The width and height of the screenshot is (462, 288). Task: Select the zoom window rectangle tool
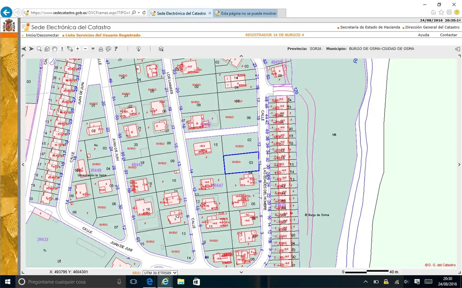pos(70,49)
